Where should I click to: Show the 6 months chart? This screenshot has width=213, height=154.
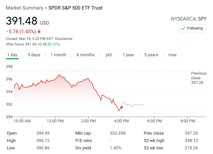tap(86, 55)
